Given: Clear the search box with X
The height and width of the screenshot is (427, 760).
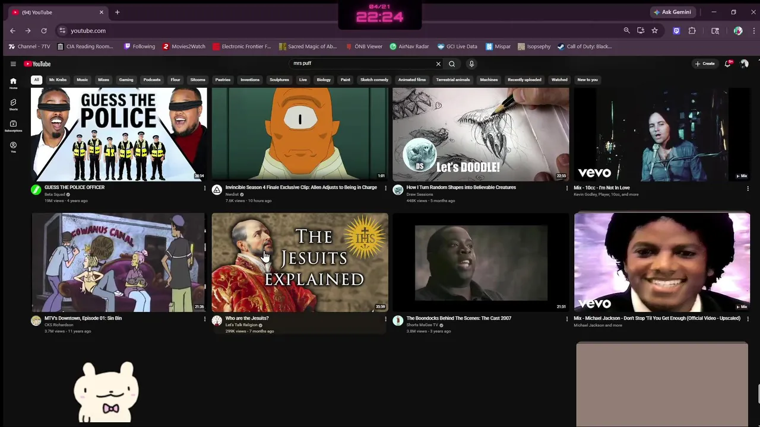Looking at the screenshot, I should [x=438, y=63].
